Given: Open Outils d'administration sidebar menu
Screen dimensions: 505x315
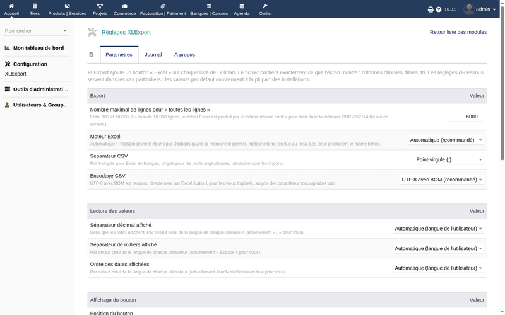Looking at the screenshot, I should click(40, 89).
